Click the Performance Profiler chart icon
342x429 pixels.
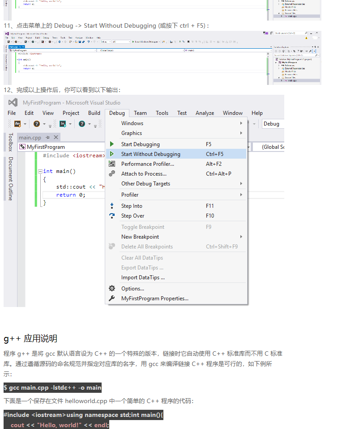point(112,164)
